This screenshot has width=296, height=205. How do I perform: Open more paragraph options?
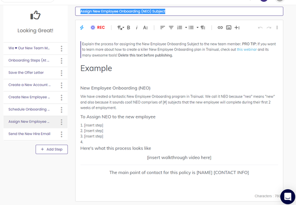[203, 28]
